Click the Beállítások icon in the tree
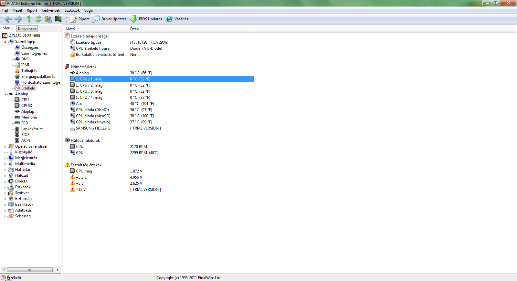Viewport: 517px width, 281px height. [11, 204]
